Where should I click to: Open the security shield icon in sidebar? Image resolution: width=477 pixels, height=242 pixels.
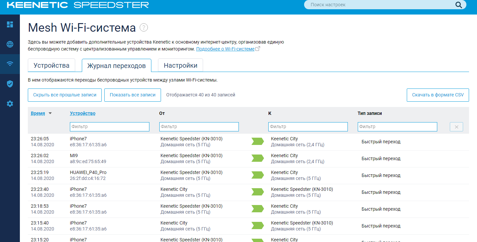[x=10, y=84]
